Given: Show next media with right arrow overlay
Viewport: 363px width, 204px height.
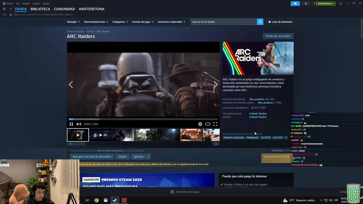Looking at the screenshot, I should tap(216, 85).
